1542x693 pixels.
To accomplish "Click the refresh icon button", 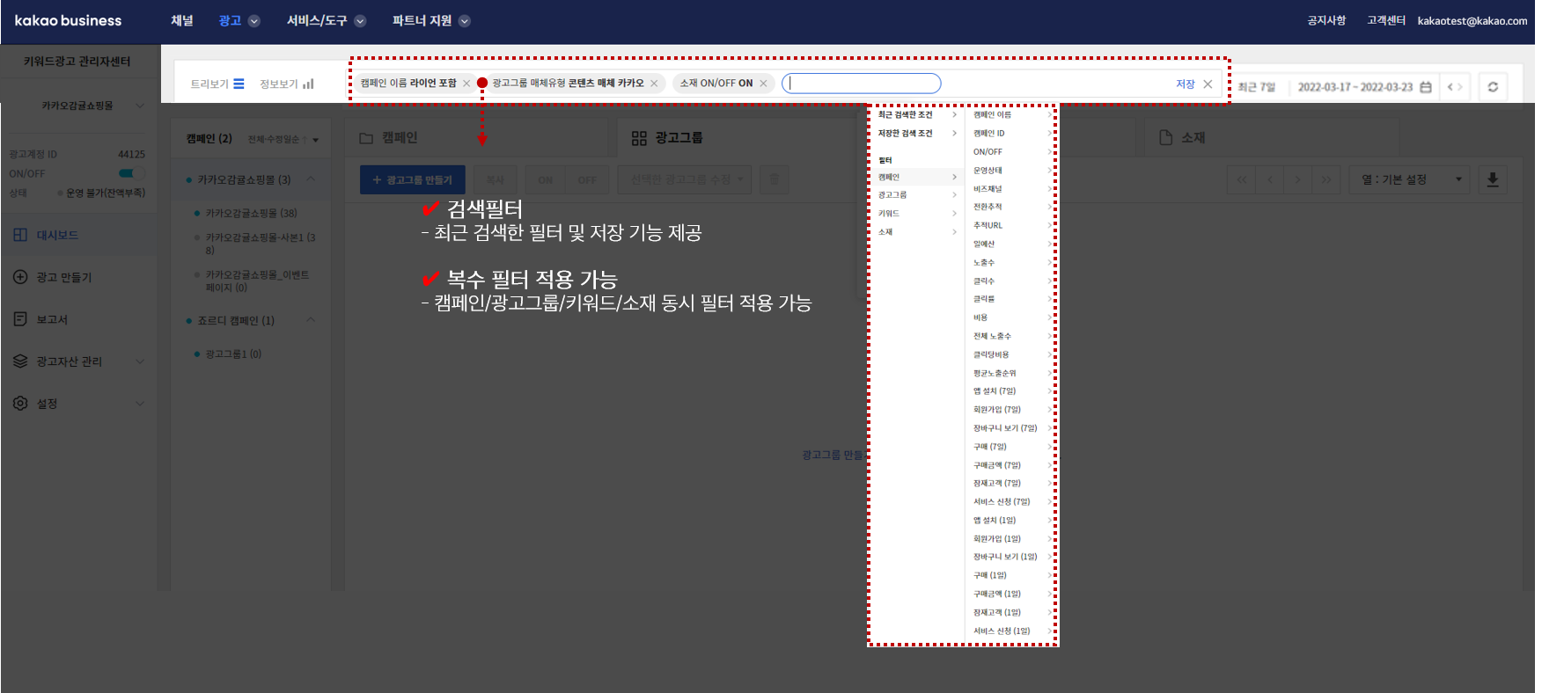I will point(1493,87).
